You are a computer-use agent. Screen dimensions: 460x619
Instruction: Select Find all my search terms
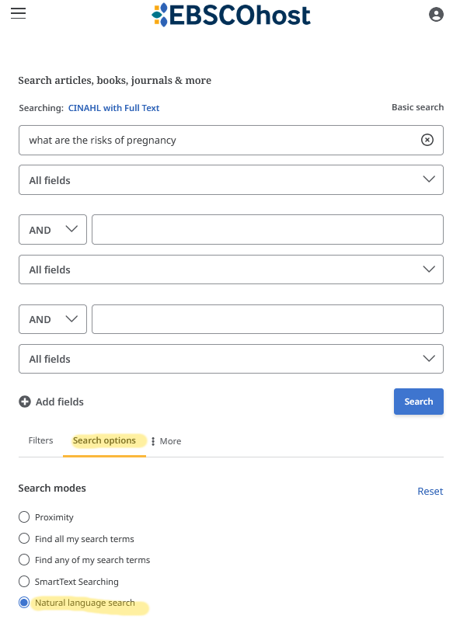tap(24, 538)
